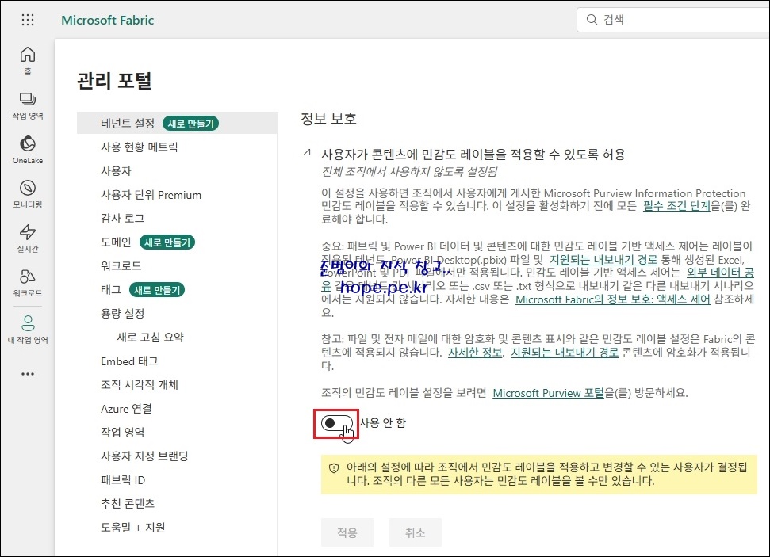Open 추천 콘텐츠 menu item
770x557 pixels.
(128, 503)
